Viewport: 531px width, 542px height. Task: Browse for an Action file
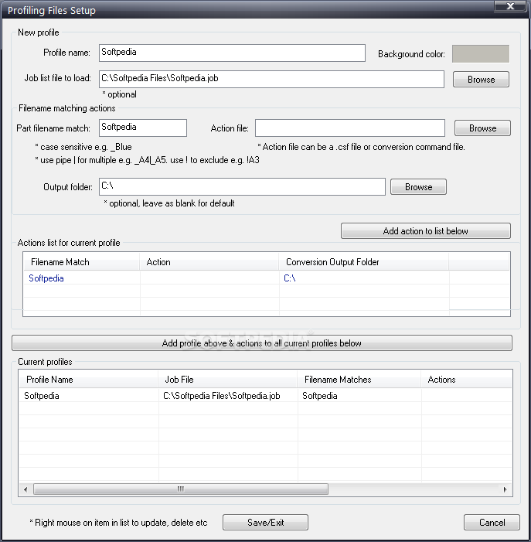point(482,128)
